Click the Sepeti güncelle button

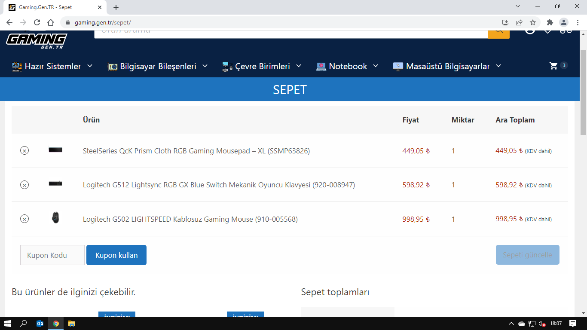pos(528,255)
